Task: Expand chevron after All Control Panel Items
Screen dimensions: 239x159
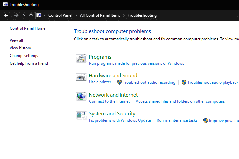Action: [x=124, y=15]
